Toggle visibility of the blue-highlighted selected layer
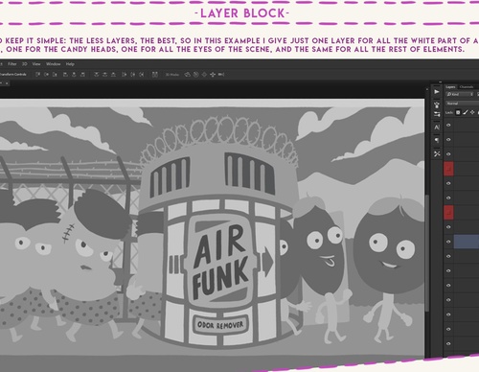Viewport: 479px width, 372px height. point(448,242)
